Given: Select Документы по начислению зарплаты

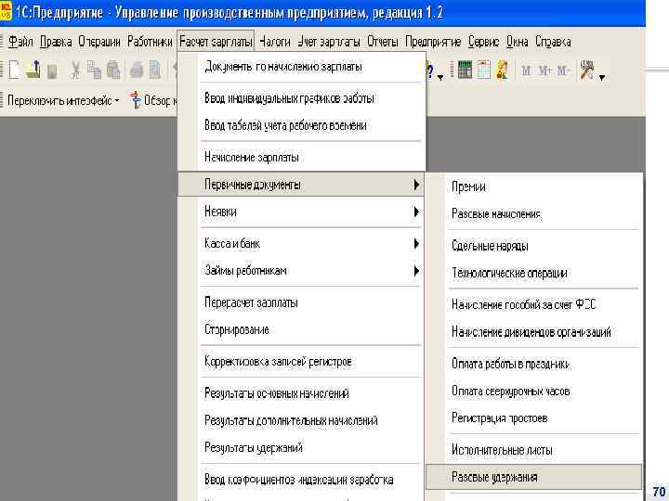Looking at the screenshot, I should tap(302, 67).
